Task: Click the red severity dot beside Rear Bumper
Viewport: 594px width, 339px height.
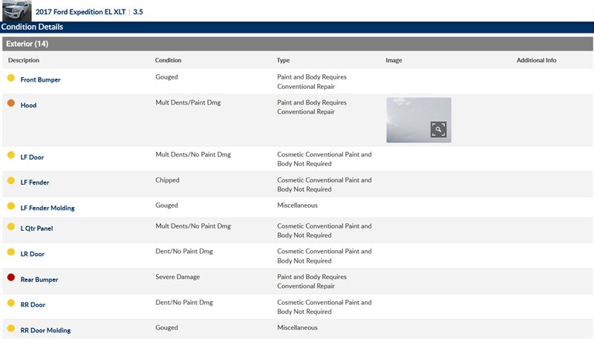Action: pyautogui.click(x=11, y=278)
